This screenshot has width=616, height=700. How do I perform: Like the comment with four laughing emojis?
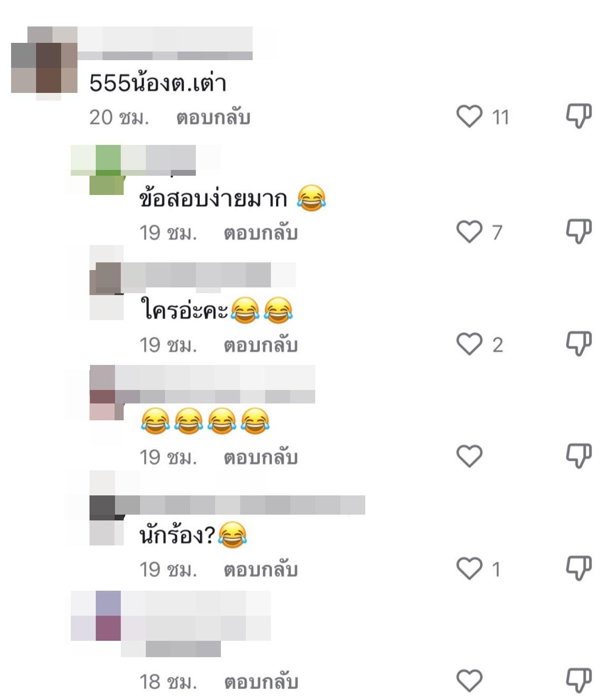point(469,456)
